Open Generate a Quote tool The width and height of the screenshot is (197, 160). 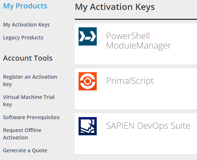coord(25,150)
